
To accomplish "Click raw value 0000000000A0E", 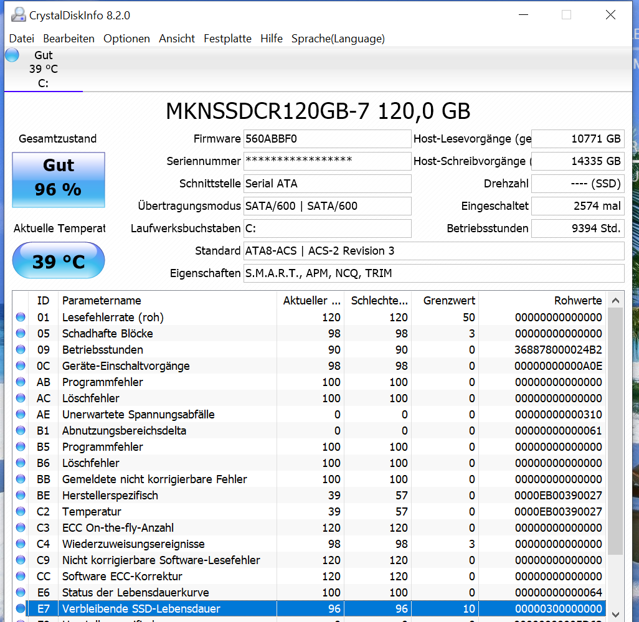I will (x=558, y=365).
